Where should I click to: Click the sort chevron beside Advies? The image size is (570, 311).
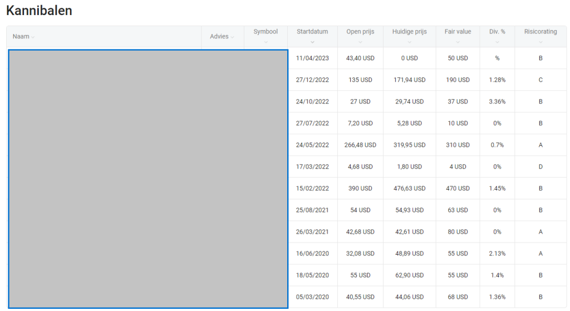click(232, 37)
